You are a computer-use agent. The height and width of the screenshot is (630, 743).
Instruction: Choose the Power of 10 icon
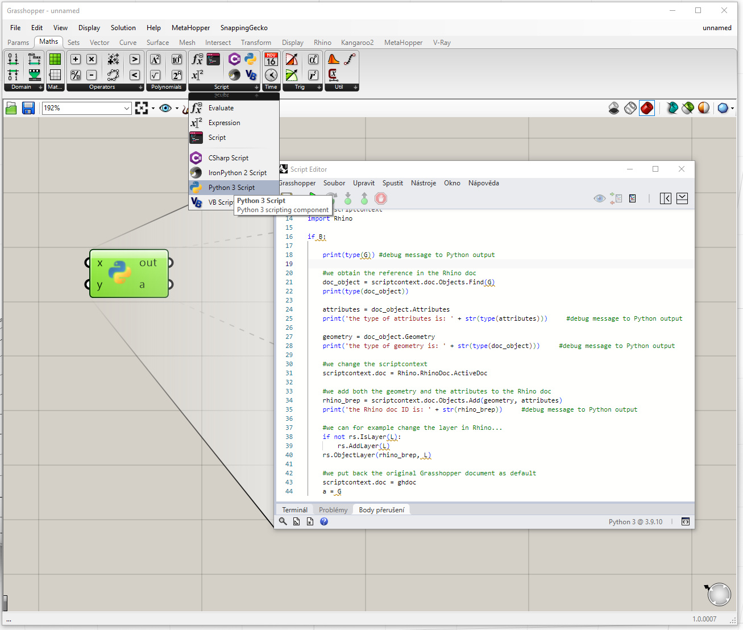[x=177, y=59]
